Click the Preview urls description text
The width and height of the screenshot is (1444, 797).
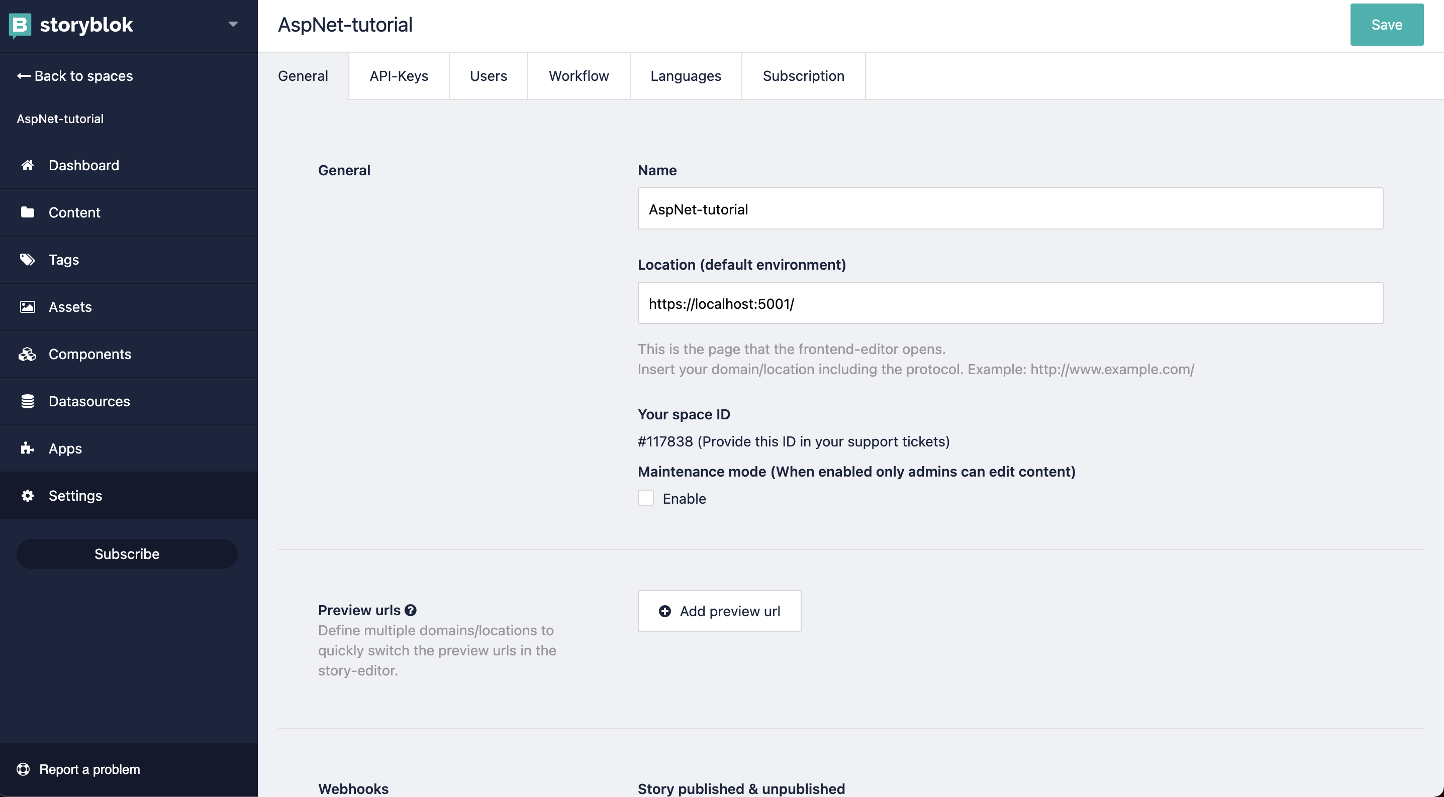[437, 650]
